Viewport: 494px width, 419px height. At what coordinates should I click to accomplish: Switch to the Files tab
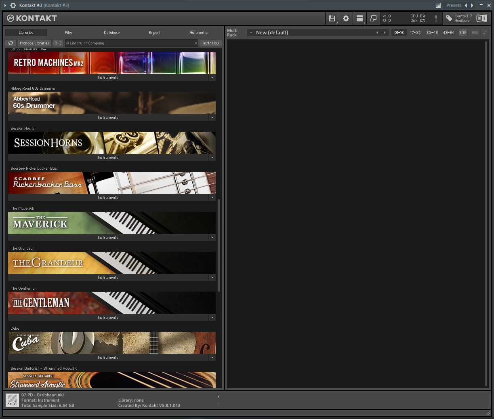click(69, 32)
